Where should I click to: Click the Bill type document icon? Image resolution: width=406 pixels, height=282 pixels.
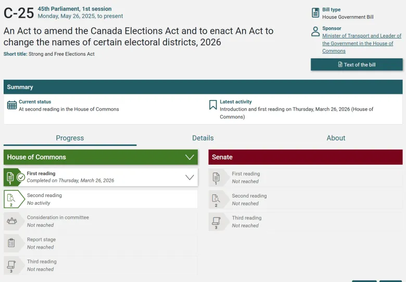[x=315, y=13]
